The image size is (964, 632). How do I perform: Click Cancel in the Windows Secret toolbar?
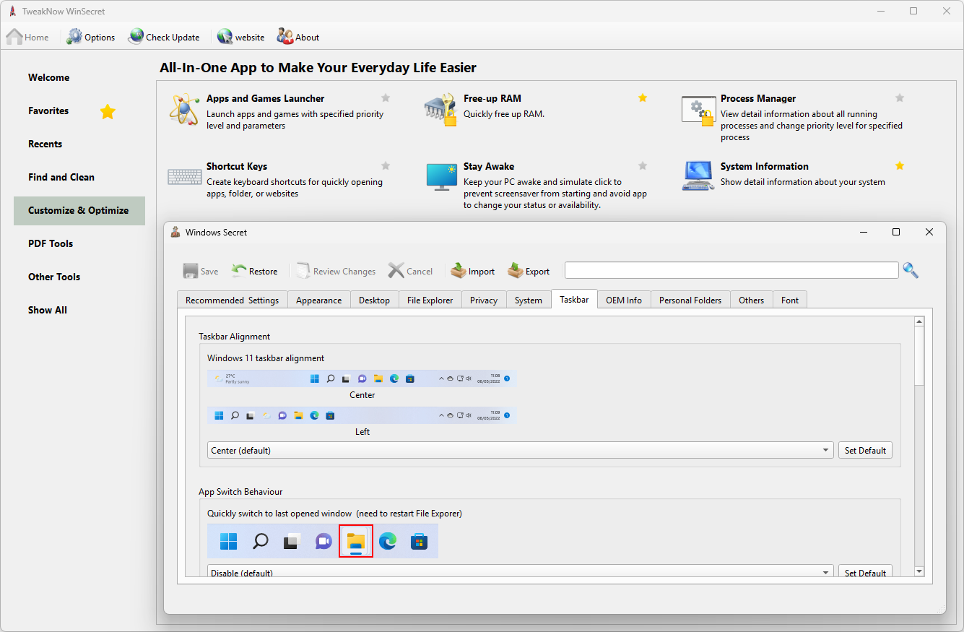pos(410,271)
